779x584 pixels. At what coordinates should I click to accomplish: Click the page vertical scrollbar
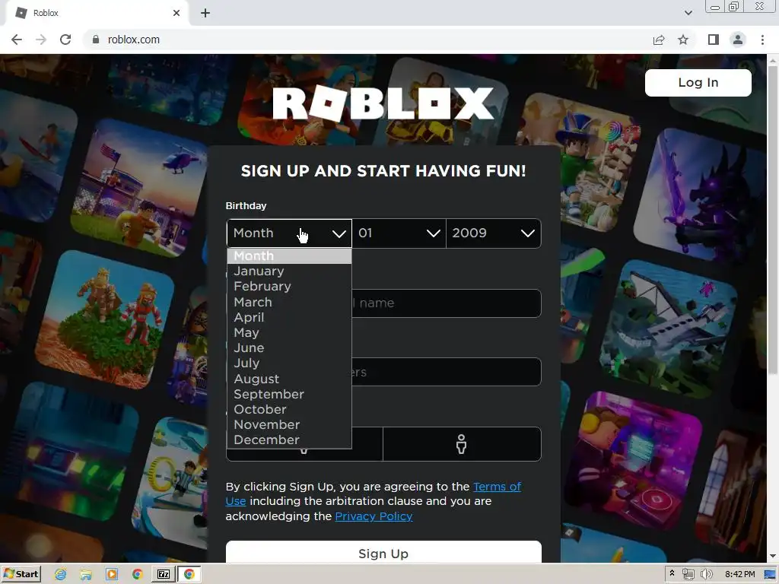click(773, 218)
